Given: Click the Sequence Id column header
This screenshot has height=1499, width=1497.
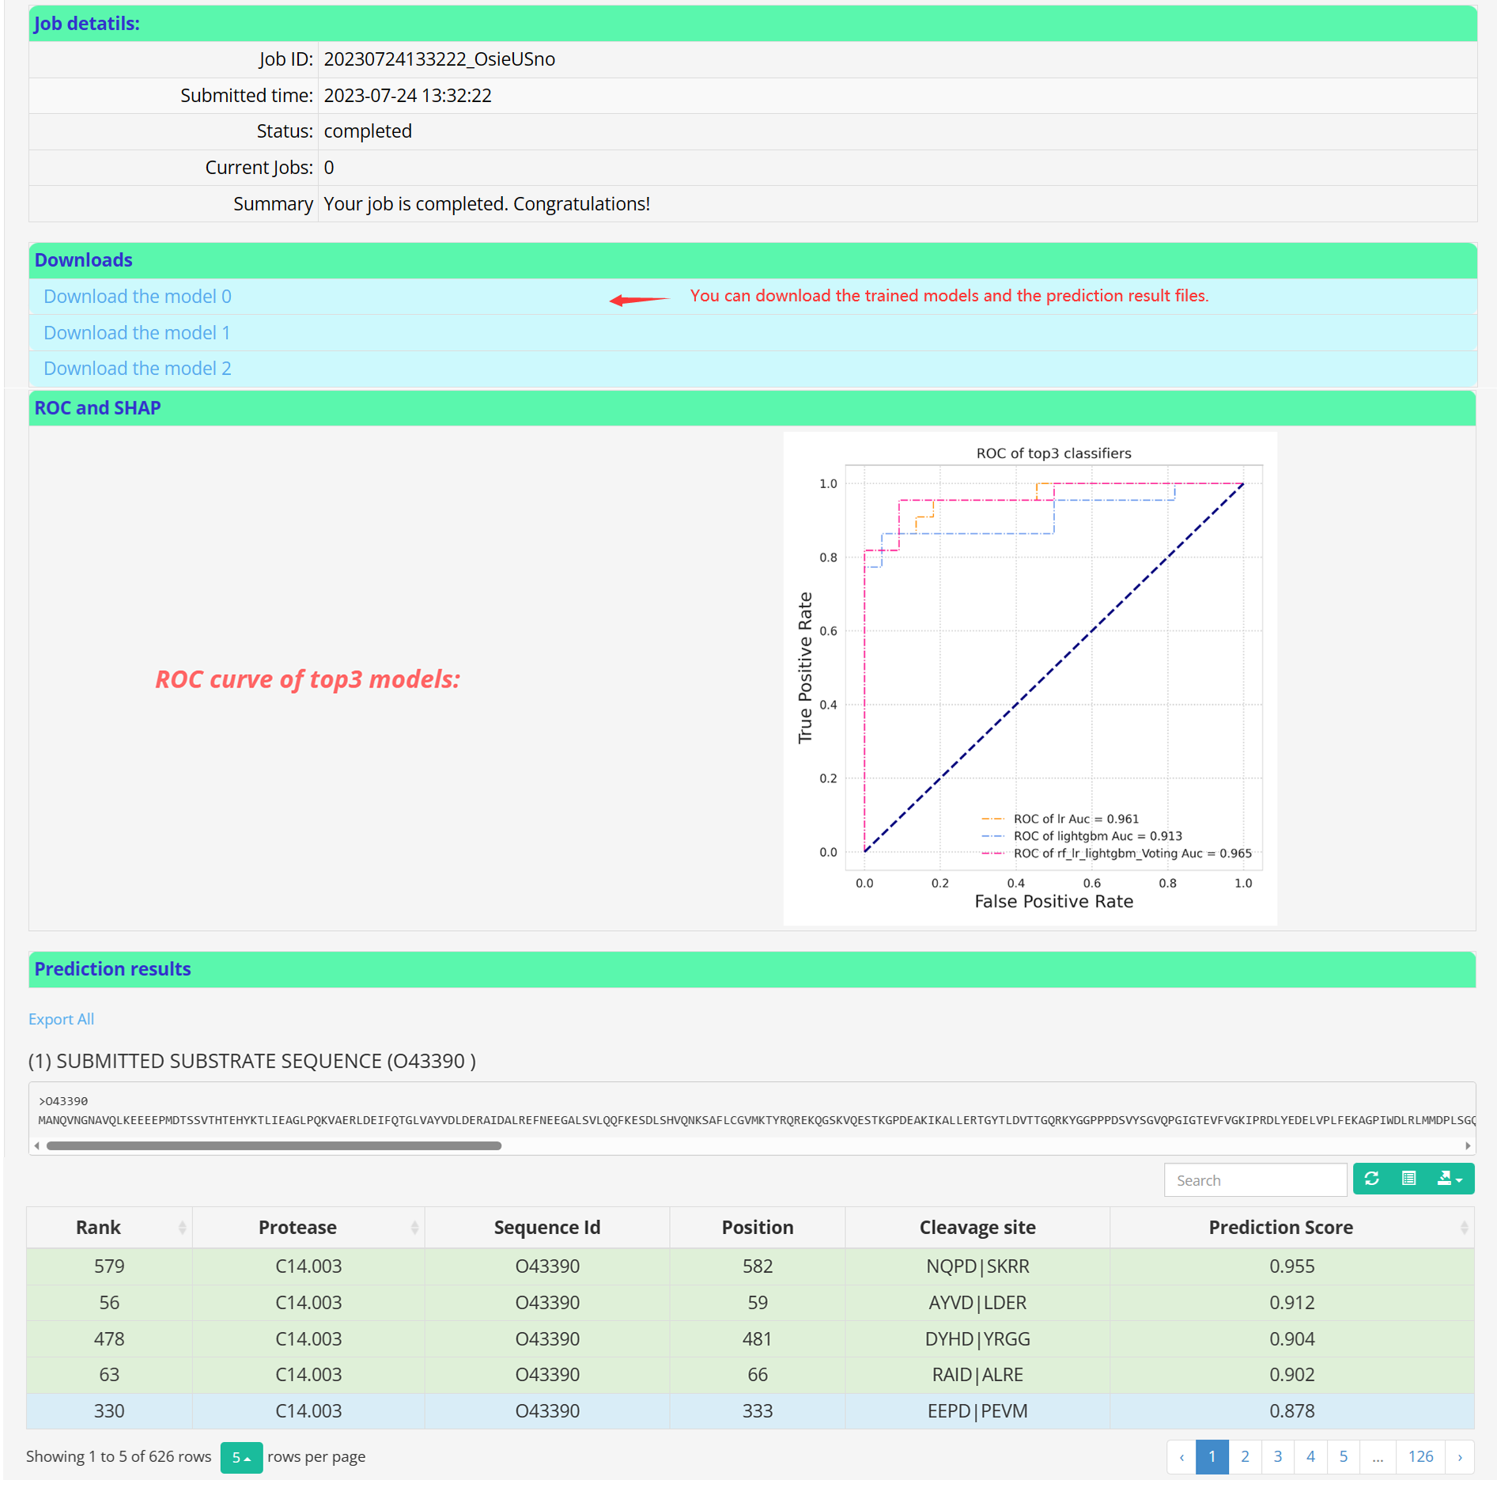Looking at the screenshot, I should tap(547, 1227).
